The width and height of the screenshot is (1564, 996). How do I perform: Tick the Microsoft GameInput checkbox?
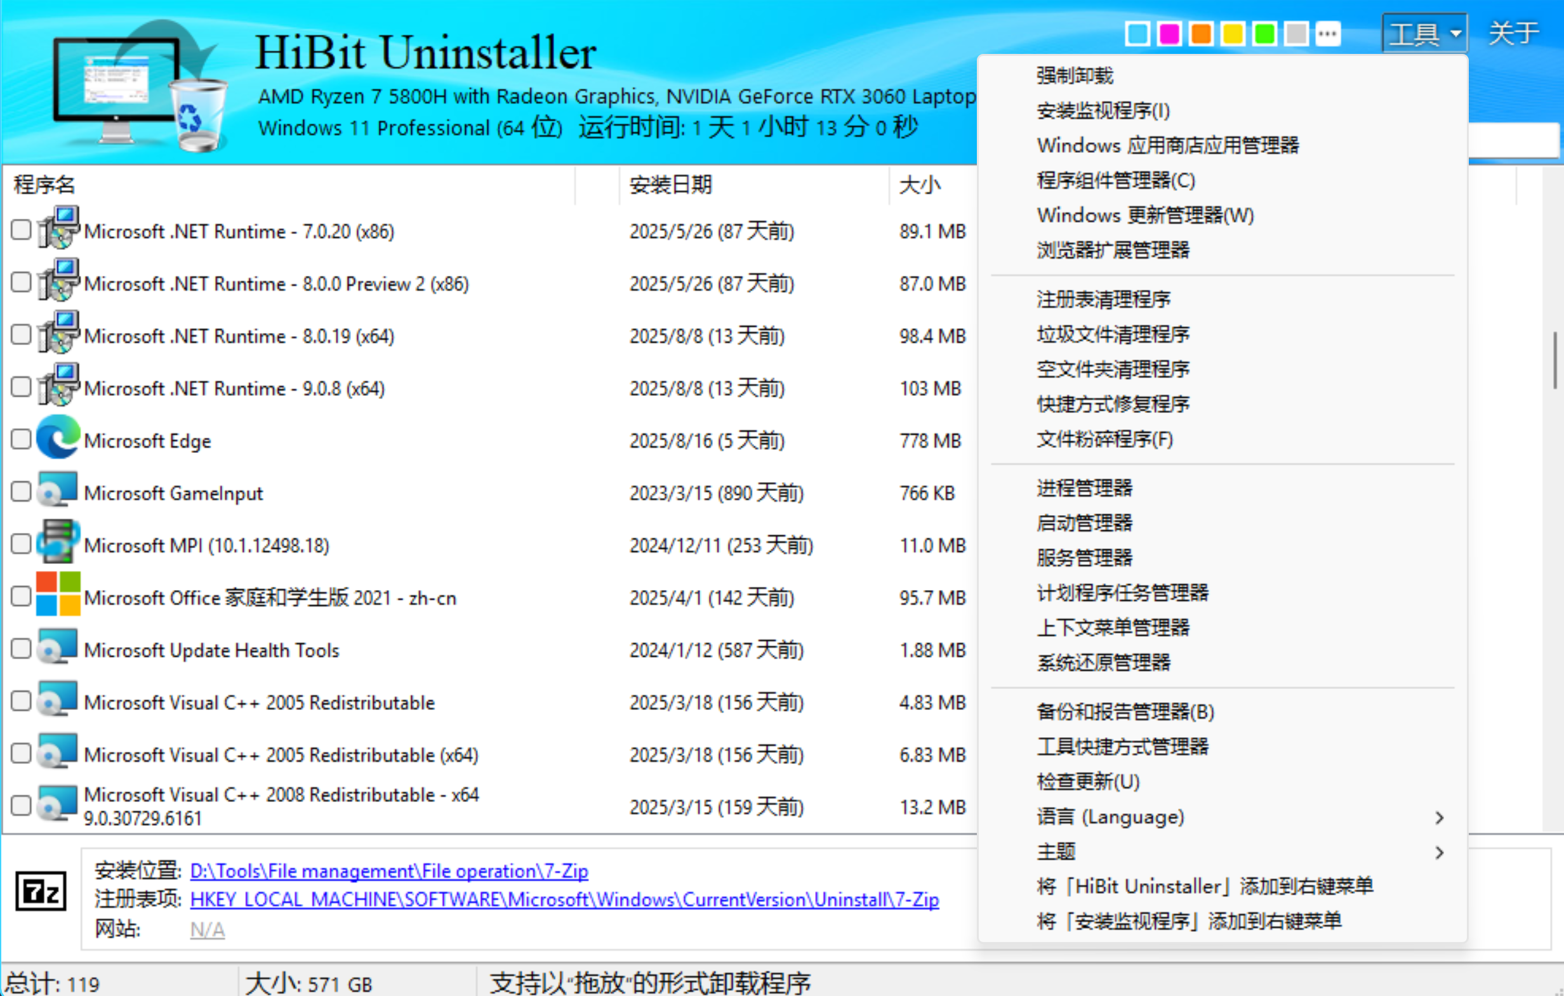(x=21, y=492)
